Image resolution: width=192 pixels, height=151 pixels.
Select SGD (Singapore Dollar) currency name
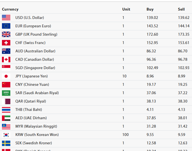pyautogui.click(x=35, y=68)
